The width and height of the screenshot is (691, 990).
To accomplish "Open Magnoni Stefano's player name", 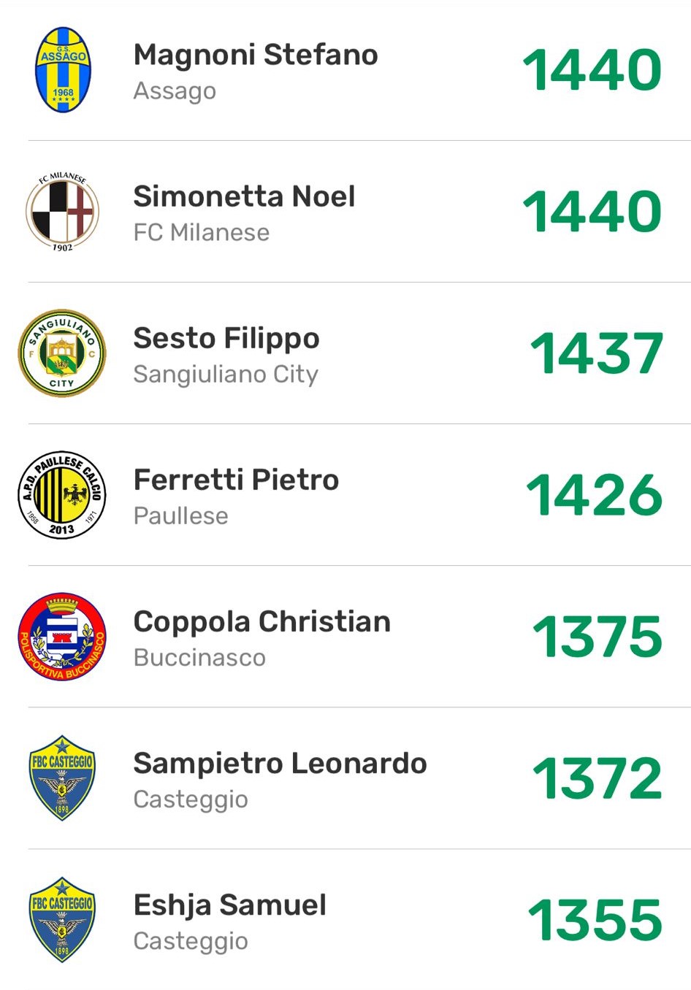I will (x=256, y=55).
